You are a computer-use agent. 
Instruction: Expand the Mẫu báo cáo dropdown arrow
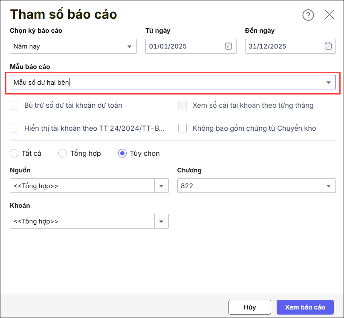328,83
